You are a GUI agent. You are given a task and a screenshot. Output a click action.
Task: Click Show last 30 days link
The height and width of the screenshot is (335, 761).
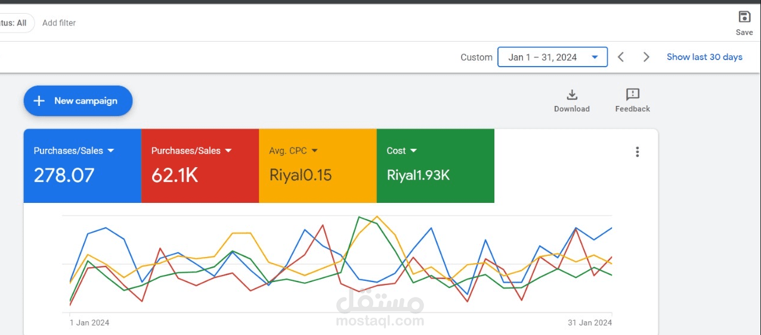tap(704, 57)
